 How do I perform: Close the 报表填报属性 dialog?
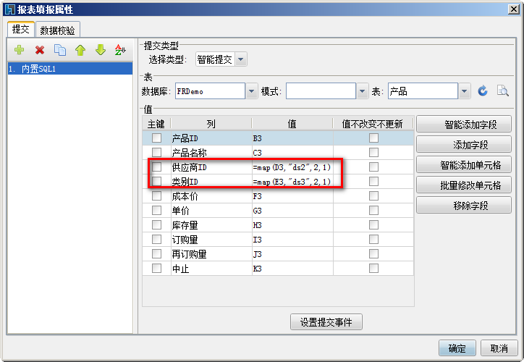pos(513,9)
